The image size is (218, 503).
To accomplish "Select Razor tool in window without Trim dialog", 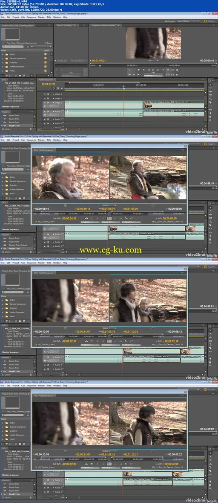I will 210,102.
